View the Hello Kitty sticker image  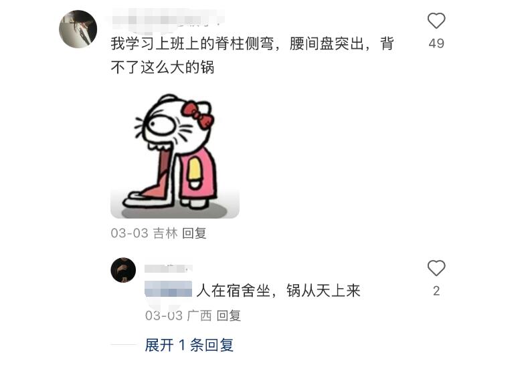(x=175, y=156)
